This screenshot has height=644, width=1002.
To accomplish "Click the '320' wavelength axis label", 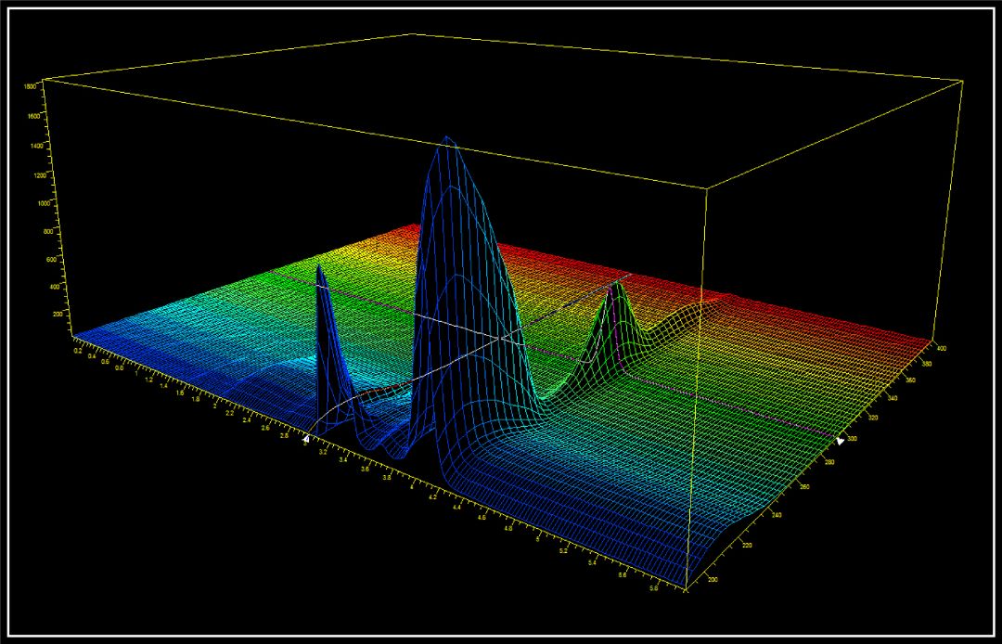I will [873, 418].
